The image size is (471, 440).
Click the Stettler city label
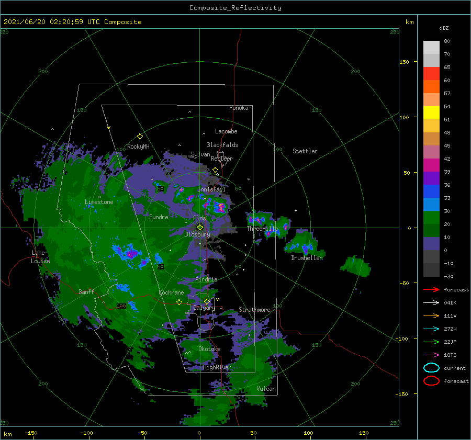[305, 151]
